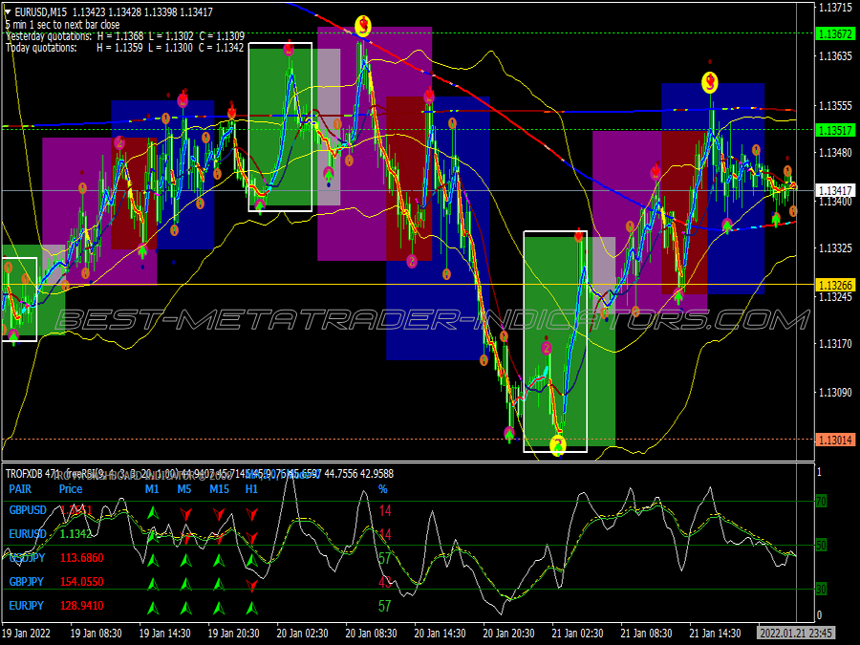Click GBPUSD M15 red down arrow
This screenshot has height=645, width=860.
pyautogui.click(x=219, y=514)
